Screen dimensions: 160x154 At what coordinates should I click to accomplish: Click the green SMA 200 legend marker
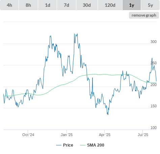83,145
